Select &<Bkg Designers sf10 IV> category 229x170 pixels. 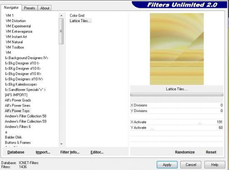(24, 79)
